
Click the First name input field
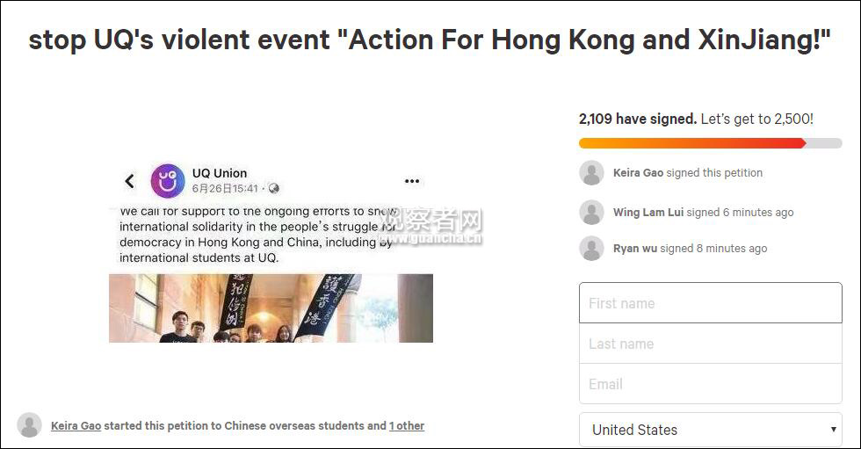tap(710, 303)
